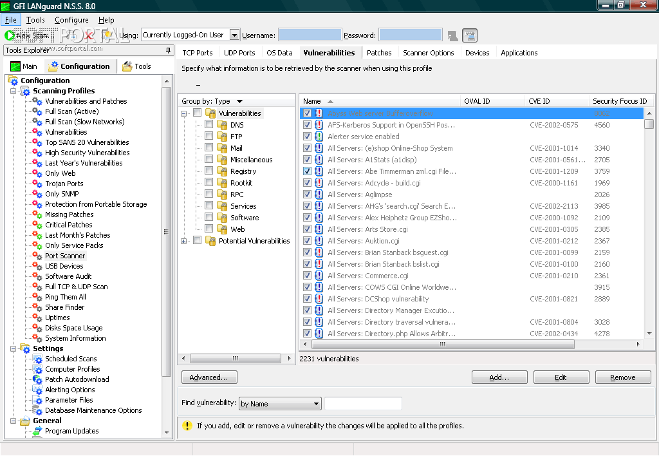Click severity icon of AFS-Kerberos Support row
Viewport: 659px width, 456px height.
(x=319, y=125)
